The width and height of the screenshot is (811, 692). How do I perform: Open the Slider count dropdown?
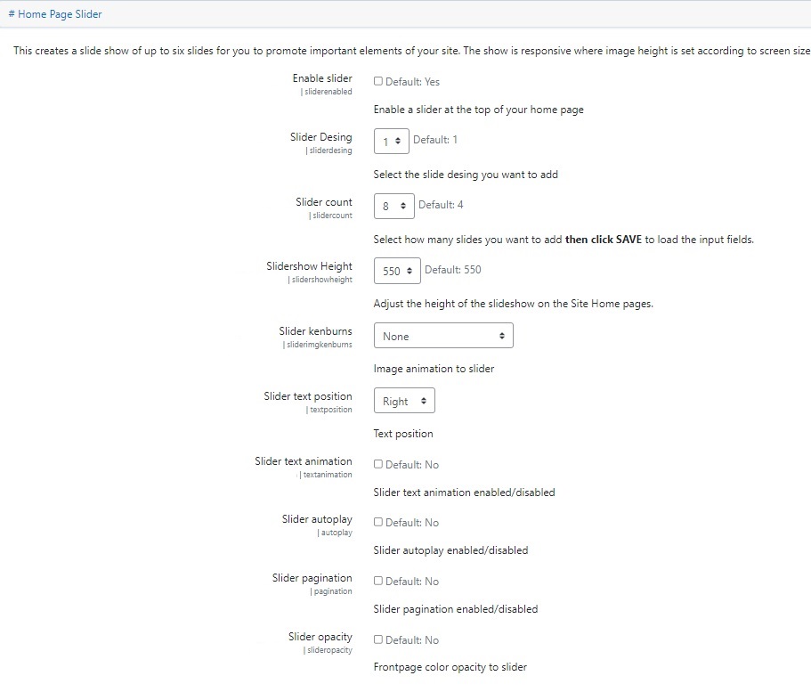tap(394, 206)
